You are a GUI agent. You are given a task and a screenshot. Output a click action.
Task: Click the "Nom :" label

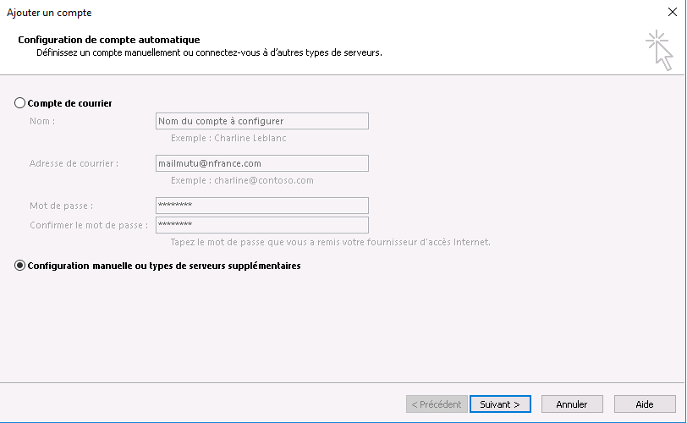(42, 121)
